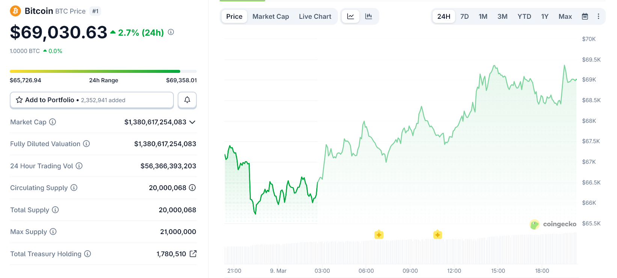Click first yellow event marker on chart
The image size is (617, 278).
(x=379, y=235)
